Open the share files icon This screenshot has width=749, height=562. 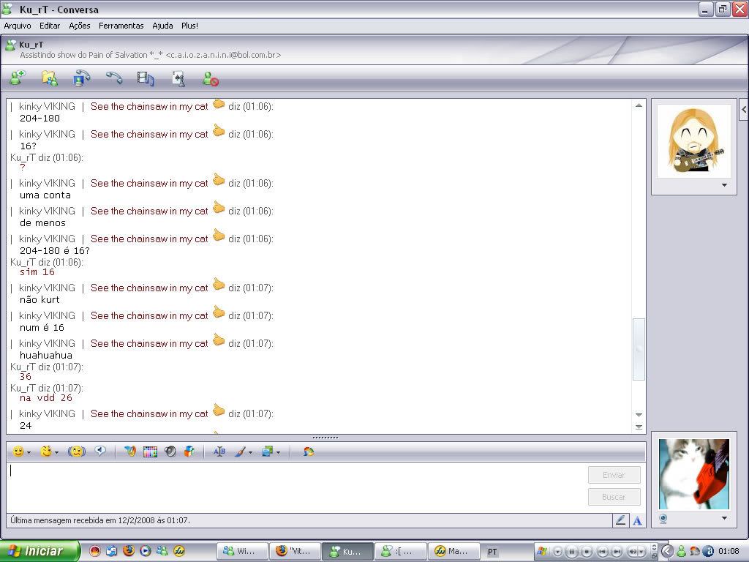[49, 78]
